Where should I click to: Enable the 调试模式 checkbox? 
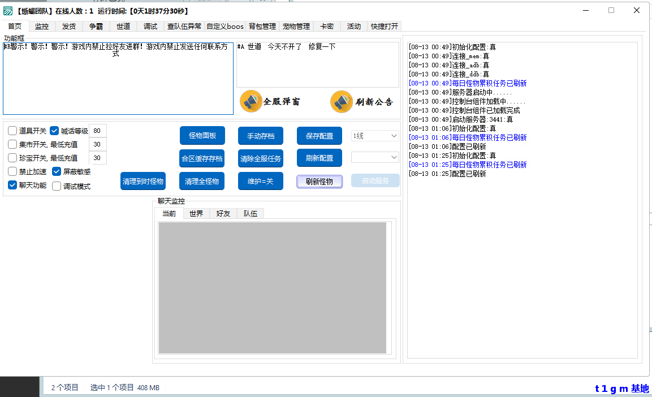coord(57,186)
